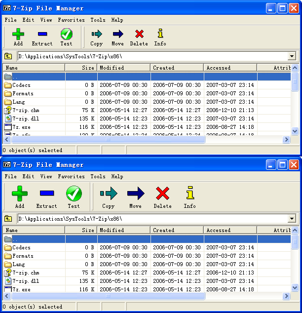The width and height of the screenshot is (302, 313).
Task: Click '75 K' size cell in top window
Action: (x=88, y=110)
